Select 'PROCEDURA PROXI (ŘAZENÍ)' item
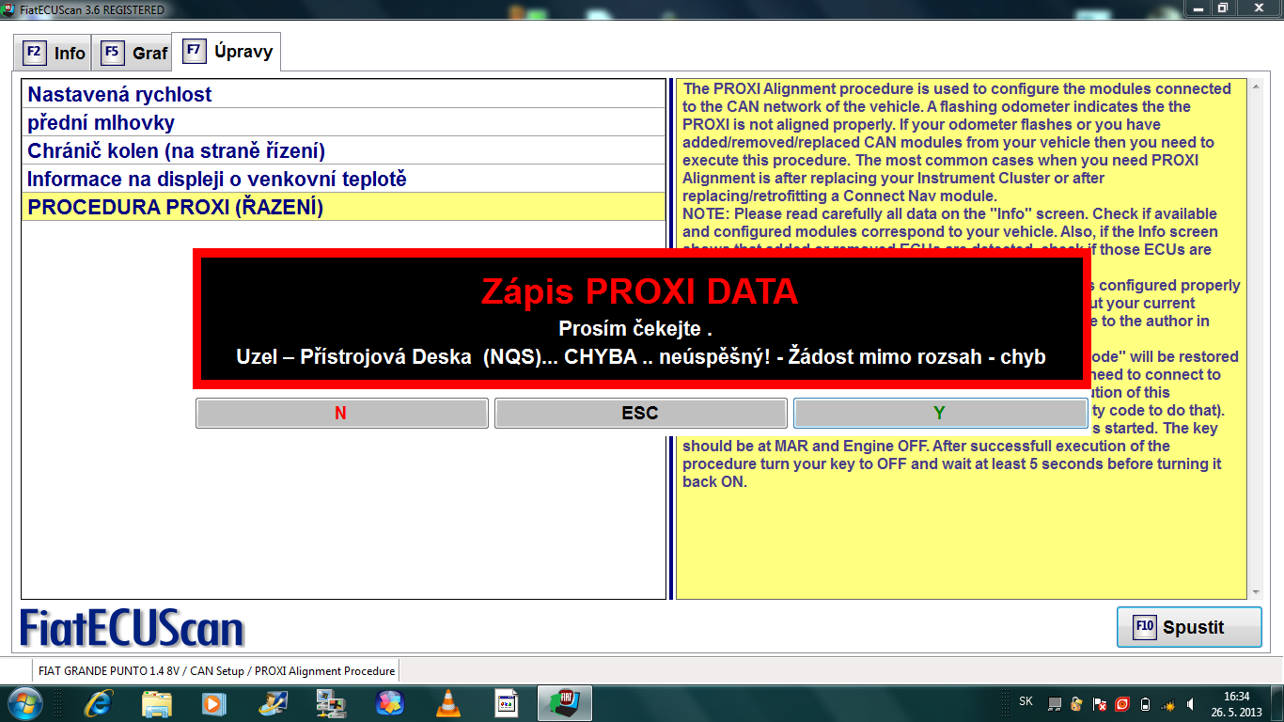 click(343, 207)
